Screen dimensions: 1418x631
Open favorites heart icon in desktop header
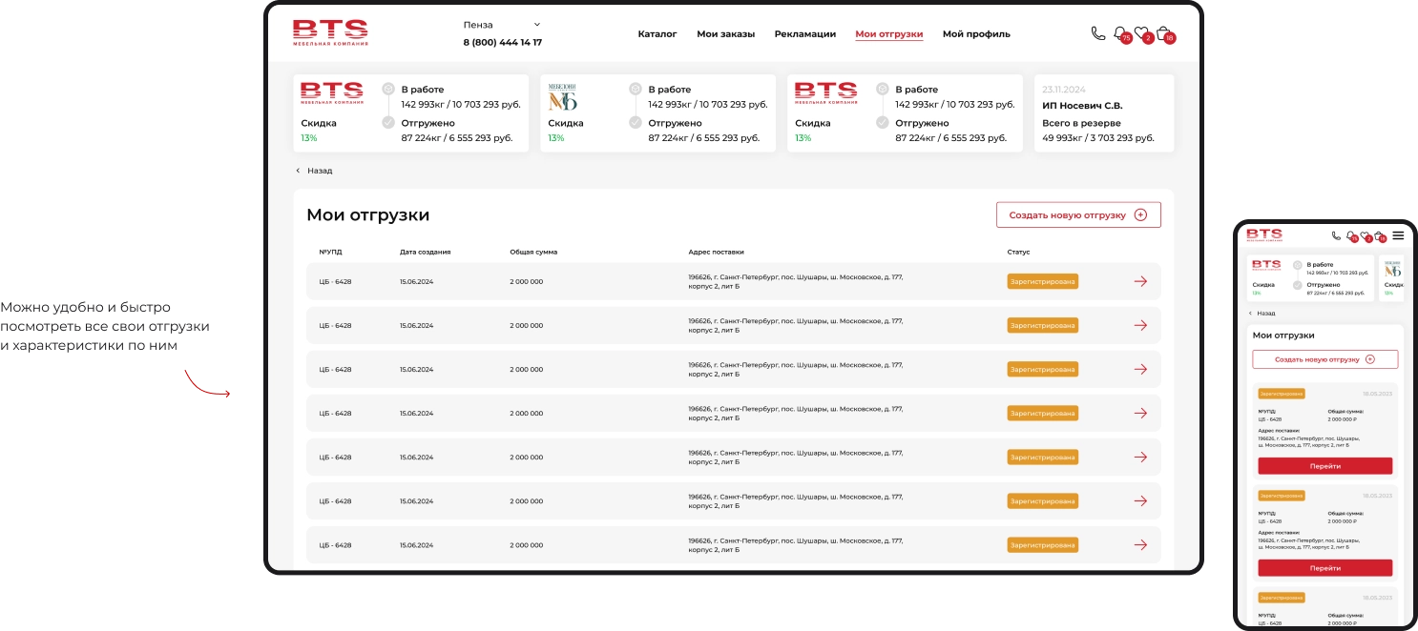(x=1141, y=33)
